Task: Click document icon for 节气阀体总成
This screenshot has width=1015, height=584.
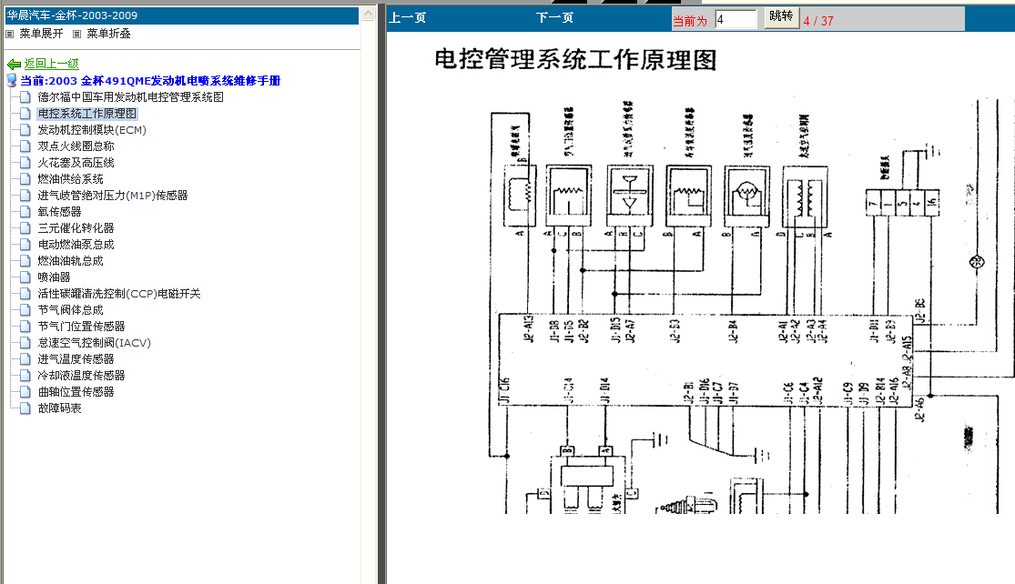Action: (x=25, y=310)
